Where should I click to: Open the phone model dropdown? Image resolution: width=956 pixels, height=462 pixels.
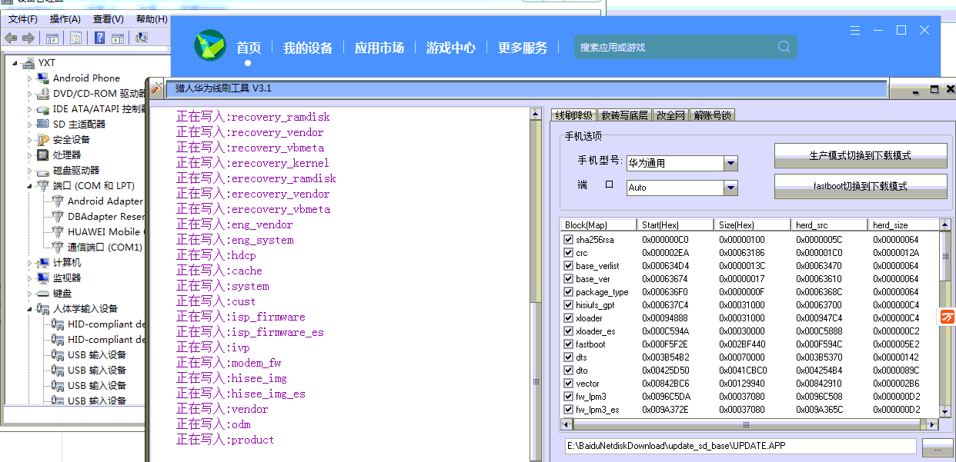(x=730, y=163)
